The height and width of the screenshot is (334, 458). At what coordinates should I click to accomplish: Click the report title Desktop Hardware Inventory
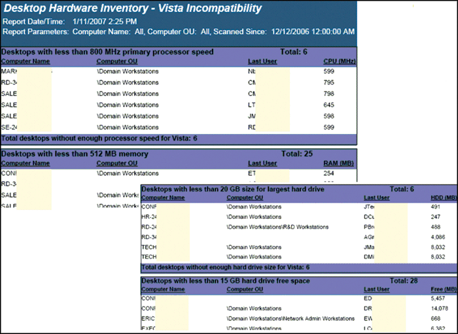[133, 8]
